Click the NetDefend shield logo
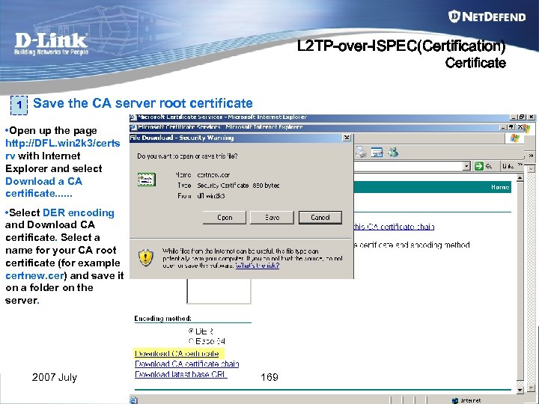This screenshot has width=539, height=404. (454, 16)
